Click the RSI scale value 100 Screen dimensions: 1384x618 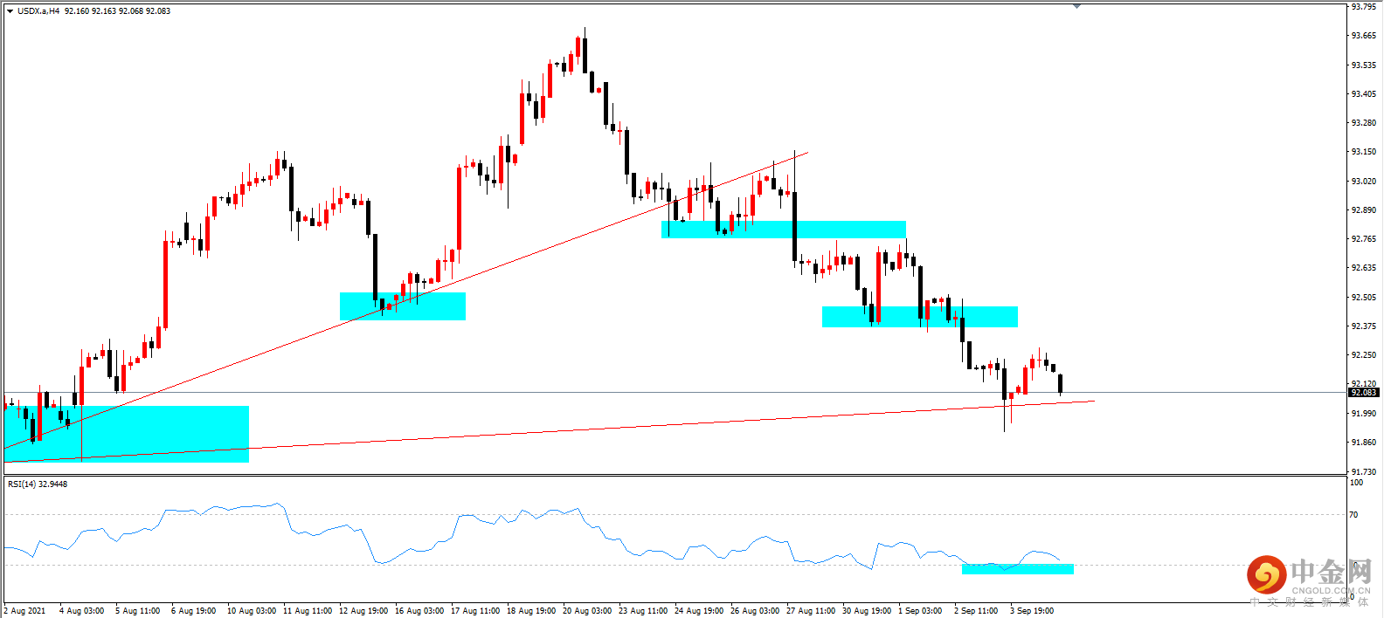point(1356,482)
